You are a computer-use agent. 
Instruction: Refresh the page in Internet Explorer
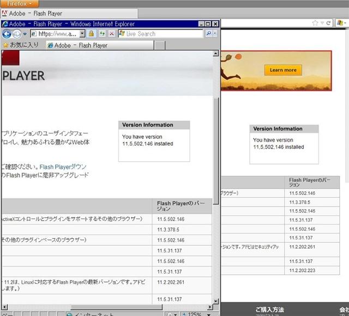tap(102, 34)
